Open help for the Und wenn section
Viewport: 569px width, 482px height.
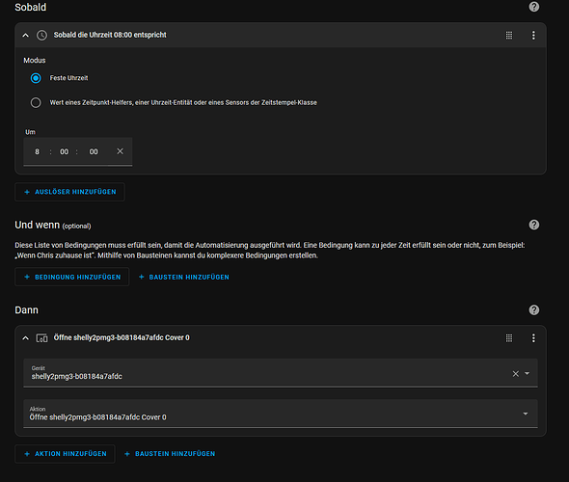(x=534, y=225)
